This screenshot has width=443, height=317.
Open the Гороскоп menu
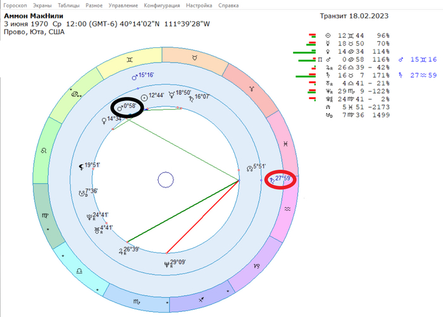pos(15,5)
